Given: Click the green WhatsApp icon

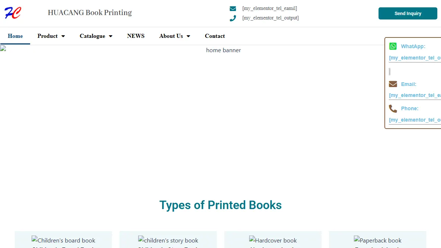Looking at the screenshot, I should (x=393, y=46).
